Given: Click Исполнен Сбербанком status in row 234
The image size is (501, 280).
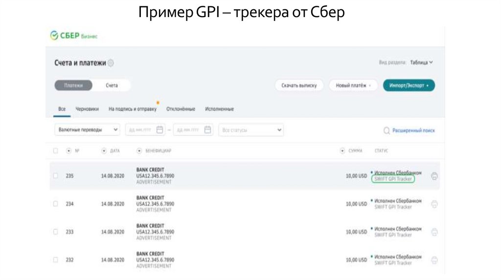Looking at the screenshot, I should [x=398, y=201].
